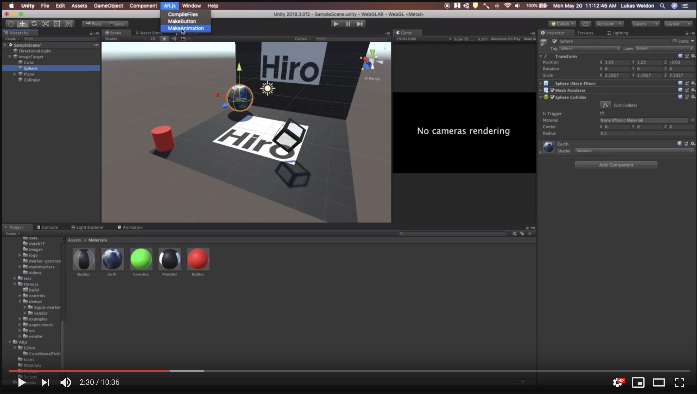
Task: Activate the Scale tool
Action: tap(46, 24)
